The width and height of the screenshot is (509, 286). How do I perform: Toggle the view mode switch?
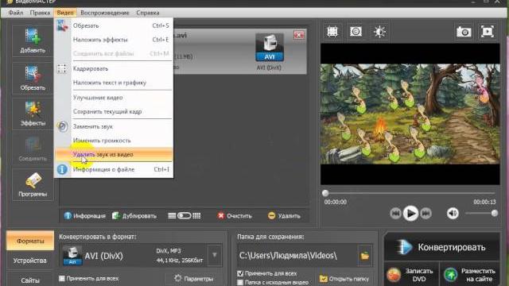pos(184,216)
